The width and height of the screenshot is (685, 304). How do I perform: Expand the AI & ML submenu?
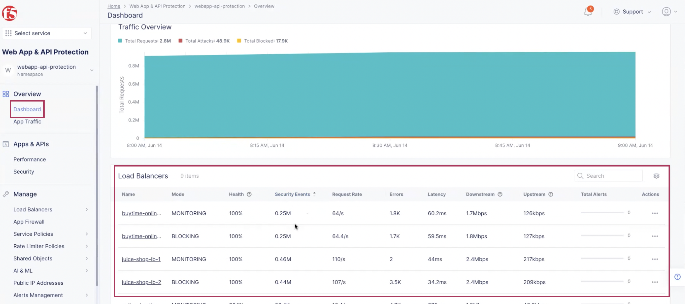click(87, 271)
